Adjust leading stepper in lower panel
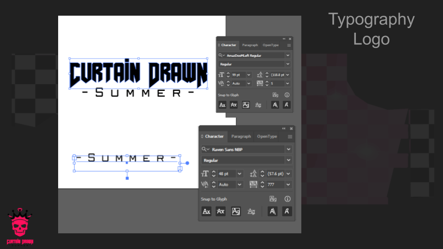The image size is (443, 249). [x=262, y=174]
